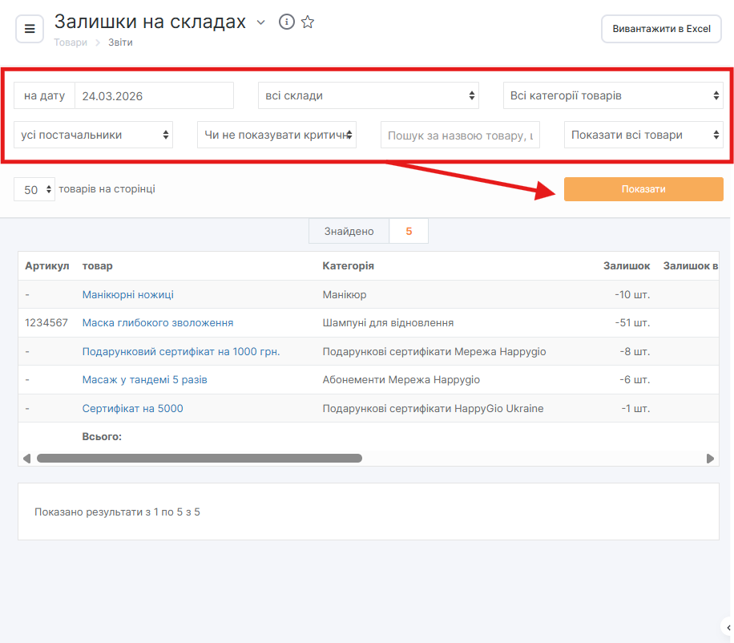Viewport: 734px width, 643px height.
Task: Click the horizontal table scrollbar
Action: point(199,459)
